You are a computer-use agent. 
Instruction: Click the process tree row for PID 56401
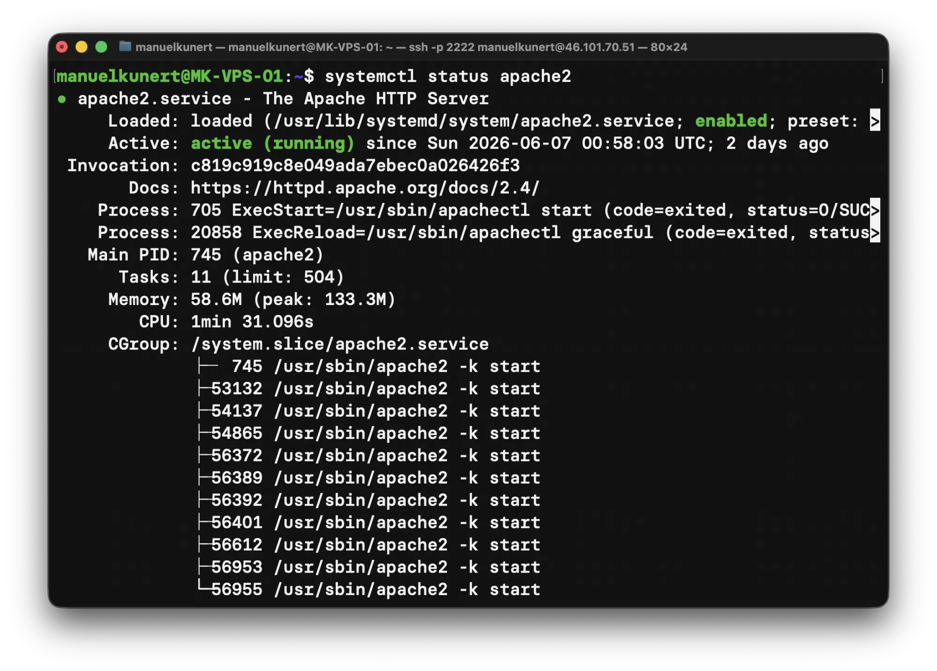point(369,522)
